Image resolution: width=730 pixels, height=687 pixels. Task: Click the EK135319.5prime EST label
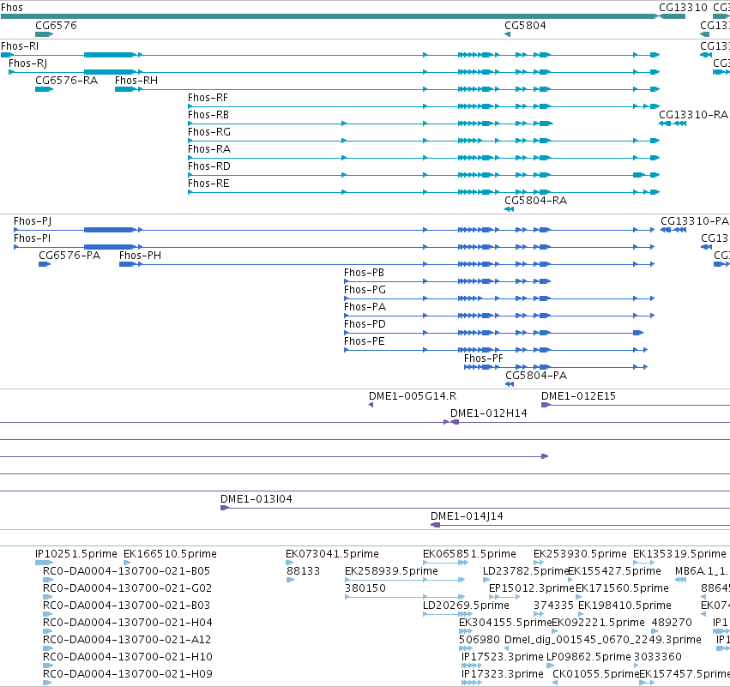pos(679,554)
